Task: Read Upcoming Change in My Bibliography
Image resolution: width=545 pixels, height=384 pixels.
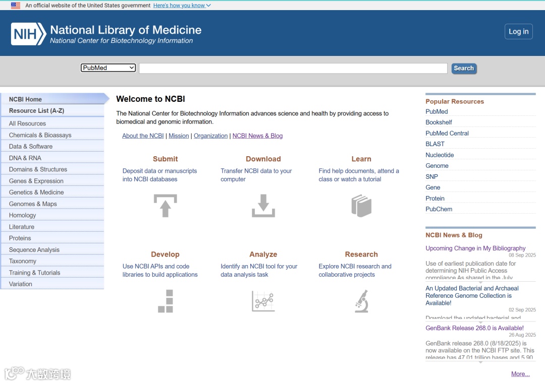Action: point(475,248)
